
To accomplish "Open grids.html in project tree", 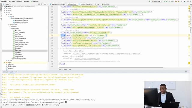I will click(x=17, y=49).
